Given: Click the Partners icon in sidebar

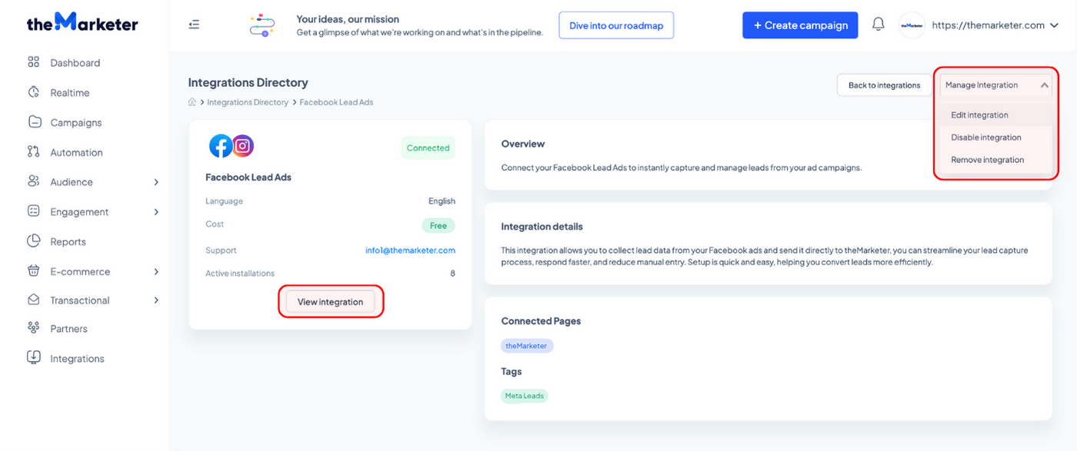Looking at the screenshot, I should point(33,328).
